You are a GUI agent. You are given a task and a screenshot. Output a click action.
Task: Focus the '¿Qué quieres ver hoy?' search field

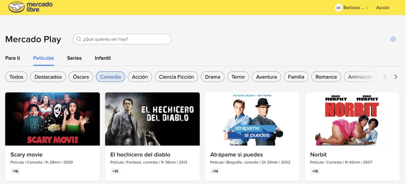coord(122,39)
